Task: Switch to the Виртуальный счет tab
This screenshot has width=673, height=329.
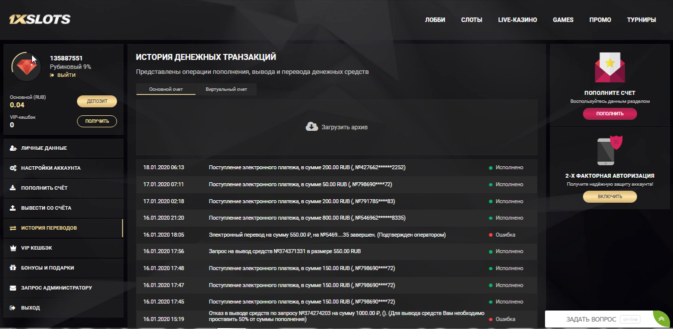Action: (226, 89)
